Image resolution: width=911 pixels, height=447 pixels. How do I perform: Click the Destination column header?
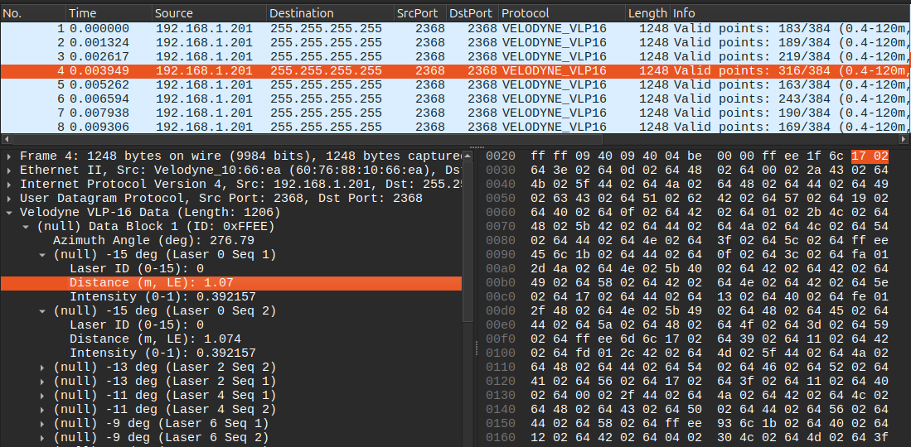pos(329,12)
